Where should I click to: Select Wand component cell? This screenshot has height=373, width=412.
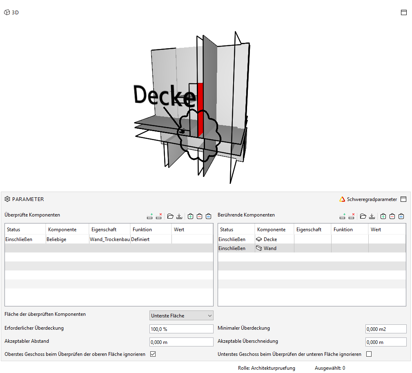[x=274, y=248]
